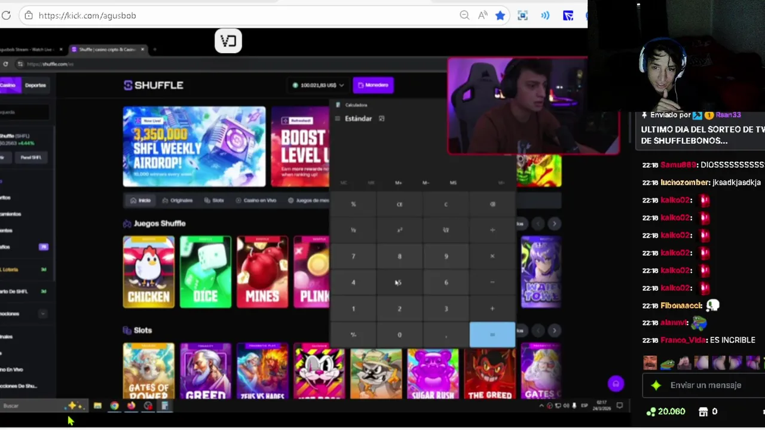765x430 pixels.
Task: Click calculator plus/minus sign toggle key
Action: pyautogui.click(x=353, y=335)
